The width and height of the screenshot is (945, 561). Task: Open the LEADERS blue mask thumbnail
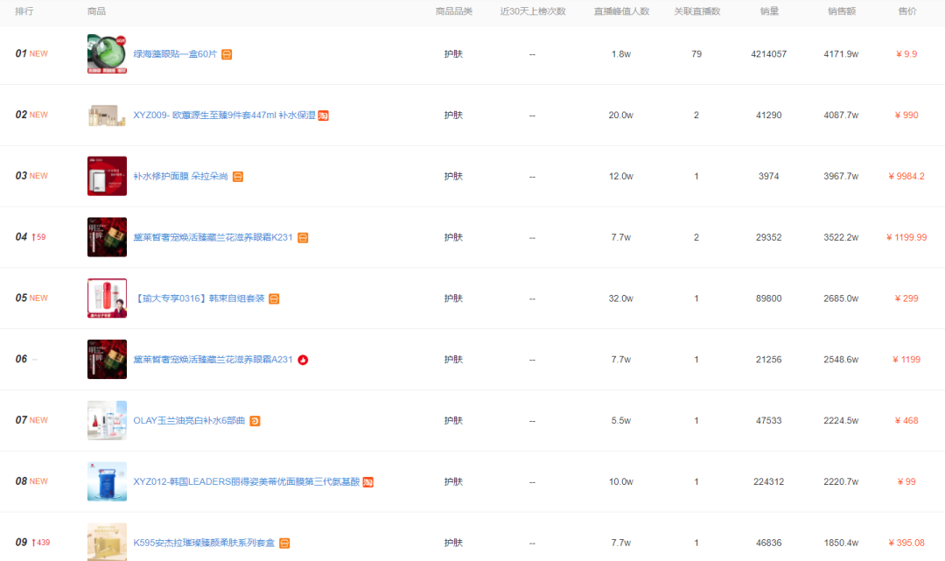pyautogui.click(x=108, y=481)
